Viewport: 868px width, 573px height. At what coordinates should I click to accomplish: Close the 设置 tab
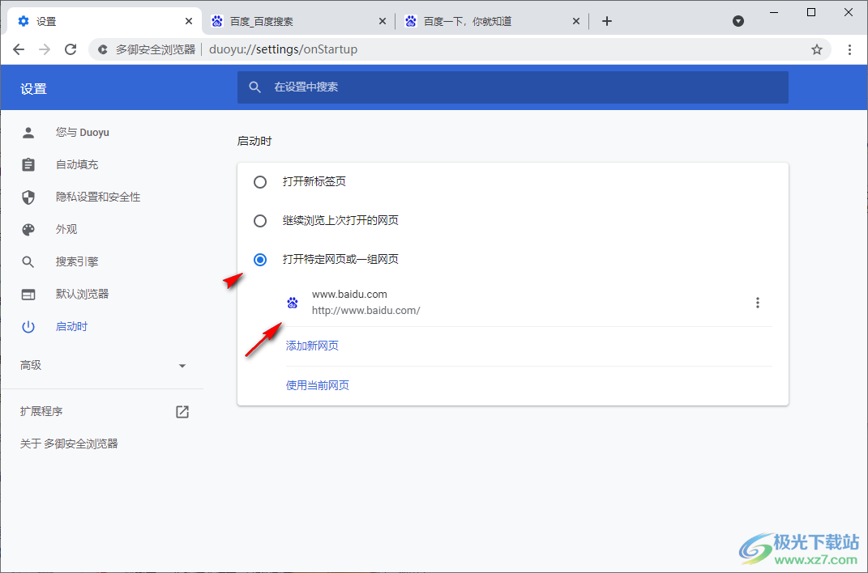coord(189,21)
